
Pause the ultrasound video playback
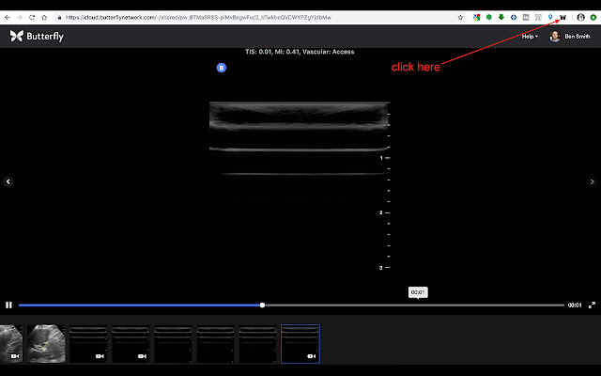click(8, 305)
